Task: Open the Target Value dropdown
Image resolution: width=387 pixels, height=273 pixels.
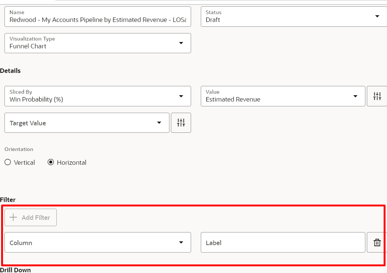Action: pyautogui.click(x=87, y=123)
